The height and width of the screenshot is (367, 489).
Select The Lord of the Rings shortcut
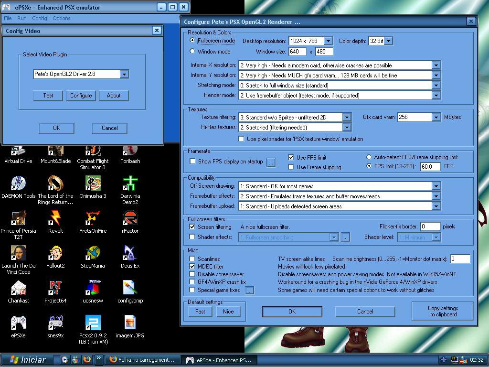[x=55, y=190]
